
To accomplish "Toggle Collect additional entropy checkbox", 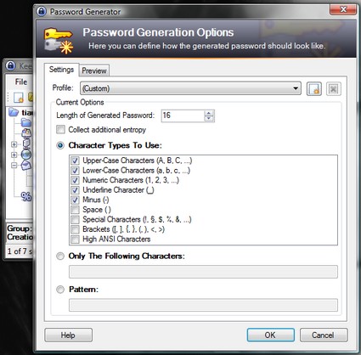I will (60, 130).
